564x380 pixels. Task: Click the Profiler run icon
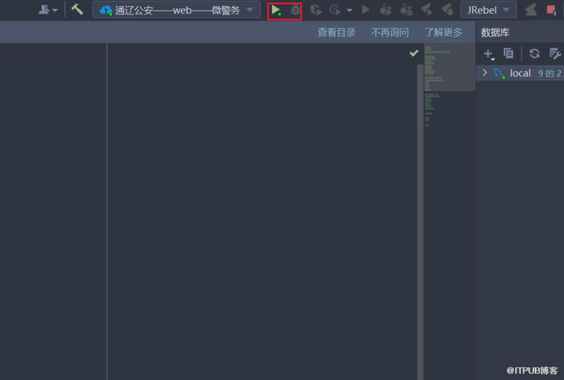click(x=335, y=9)
